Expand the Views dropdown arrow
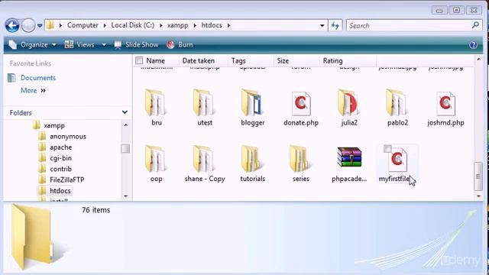This screenshot has width=489, height=275. click(104, 45)
